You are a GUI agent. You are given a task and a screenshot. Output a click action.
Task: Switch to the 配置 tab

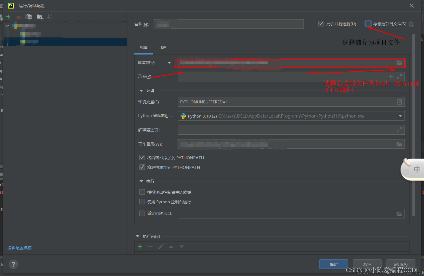[x=144, y=48]
